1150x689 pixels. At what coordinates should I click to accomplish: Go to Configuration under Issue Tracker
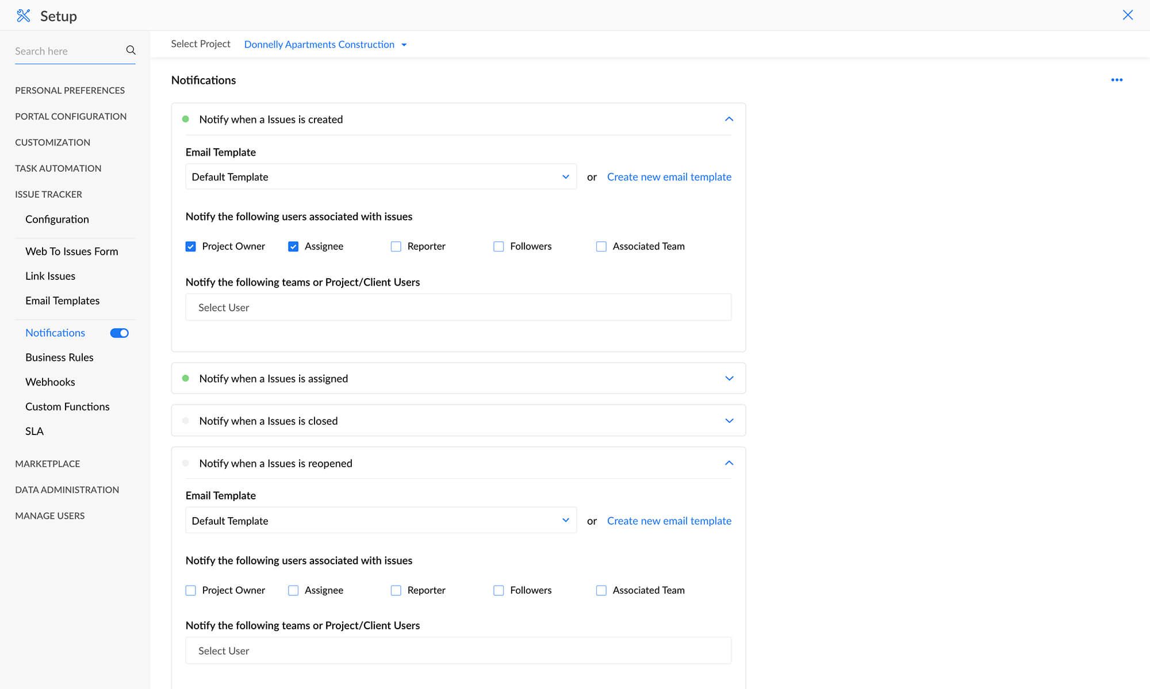(57, 219)
